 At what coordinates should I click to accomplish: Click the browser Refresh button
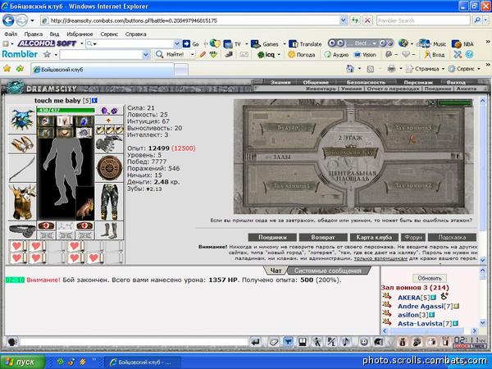coord(355,20)
